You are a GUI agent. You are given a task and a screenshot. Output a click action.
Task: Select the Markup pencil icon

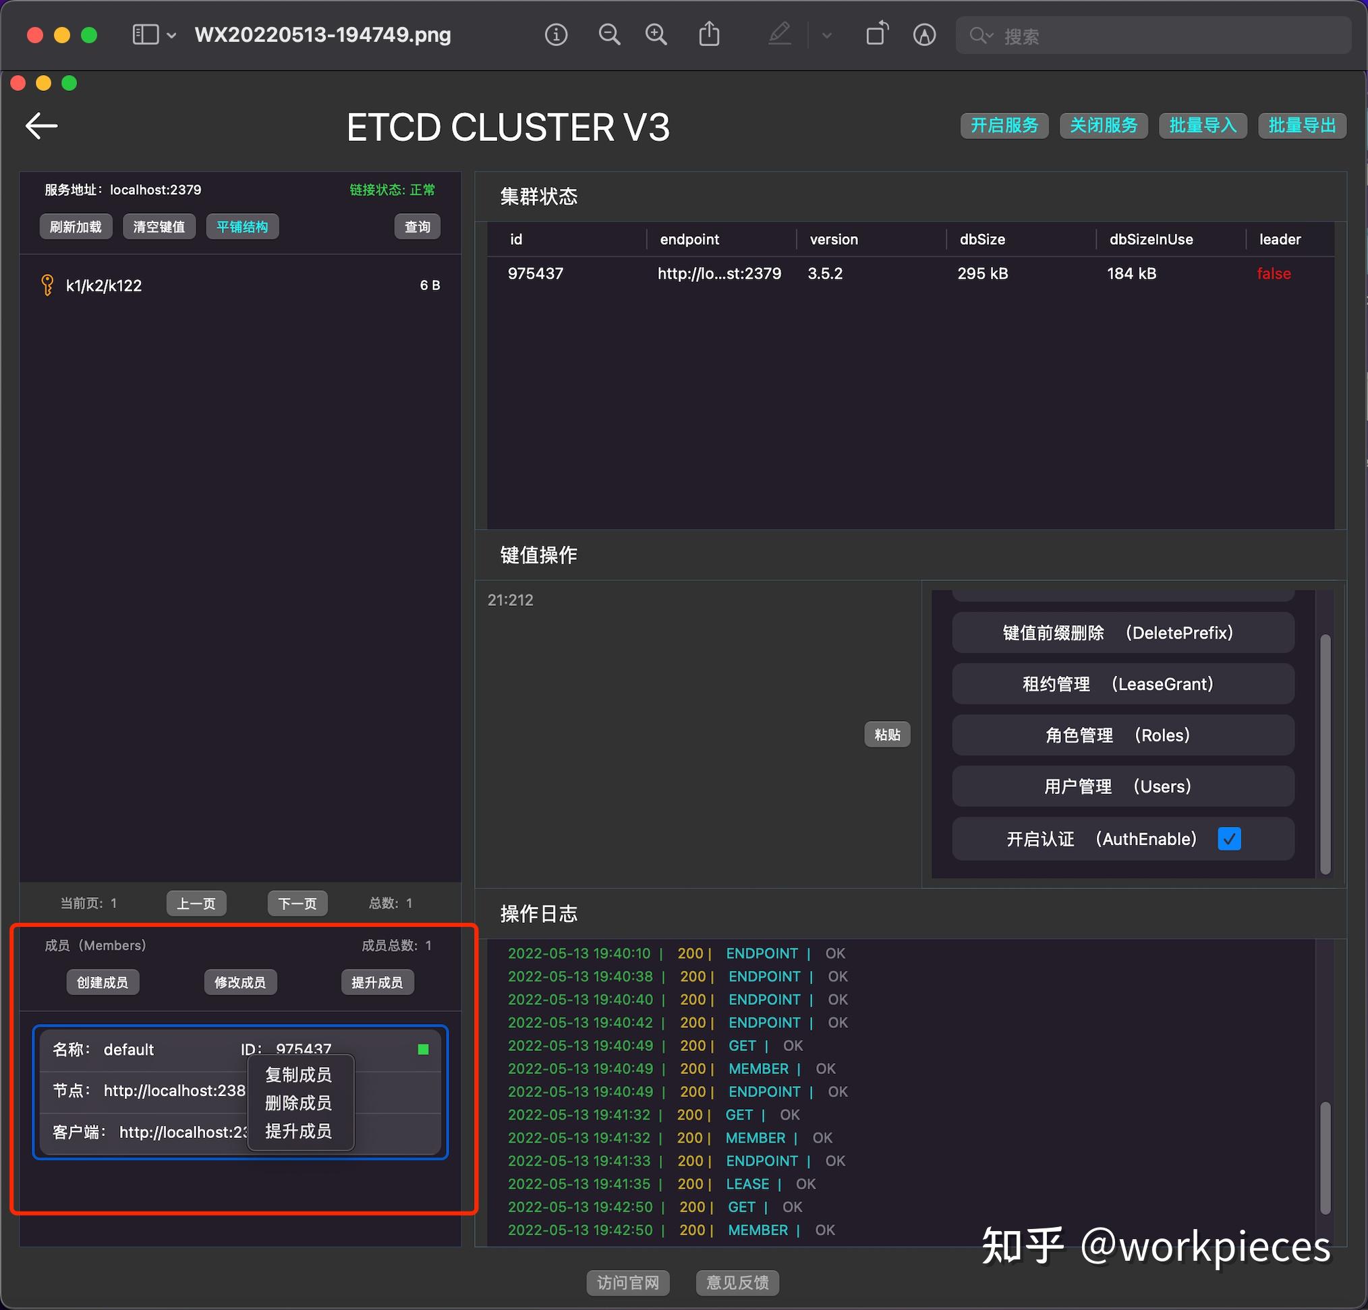click(780, 34)
